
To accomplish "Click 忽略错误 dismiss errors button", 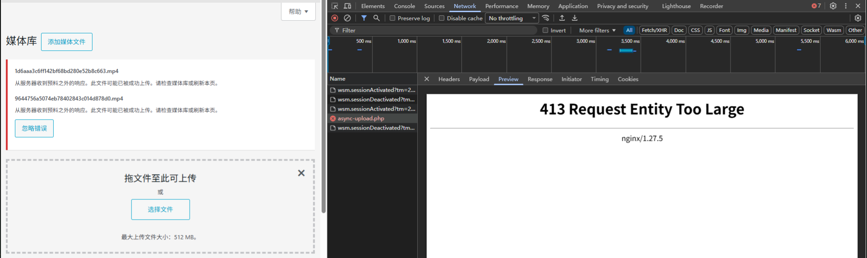I will [x=34, y=129].
